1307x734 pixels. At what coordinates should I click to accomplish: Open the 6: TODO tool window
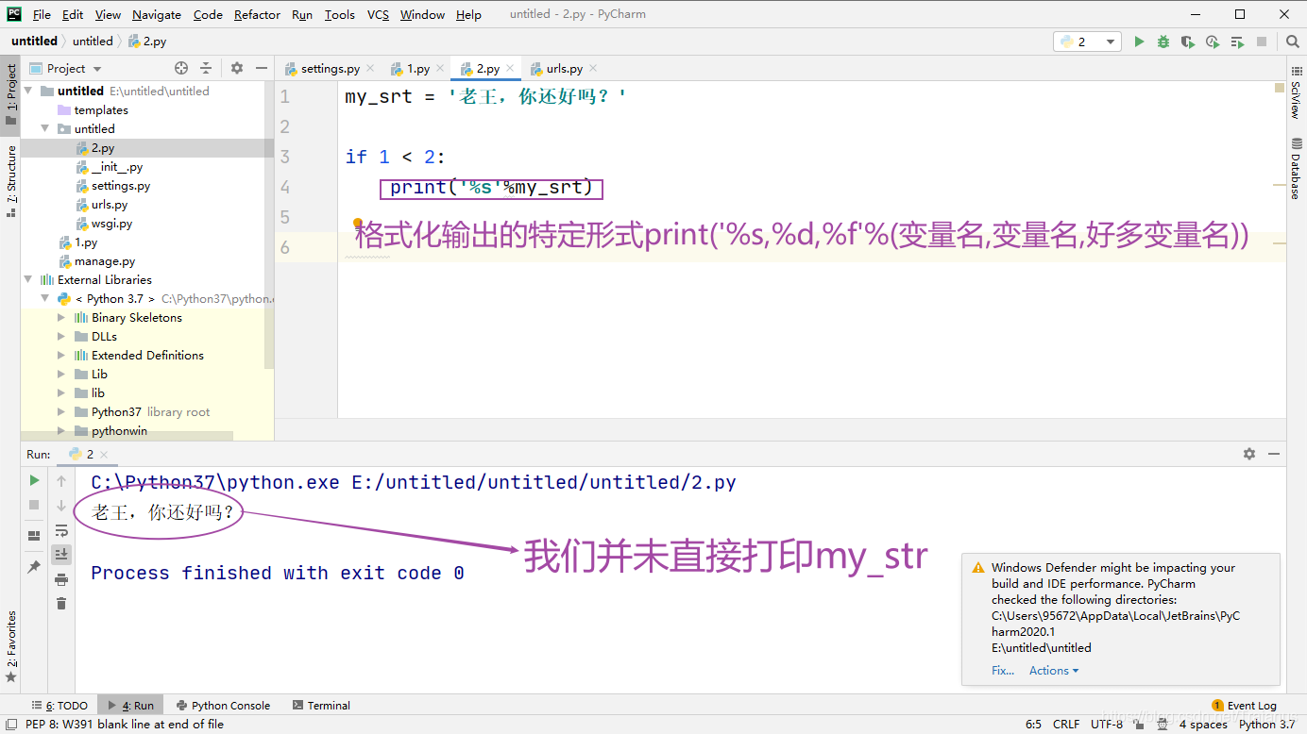59,705
